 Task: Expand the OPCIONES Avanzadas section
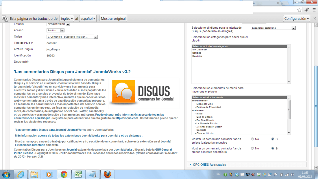(x=209, y=165)
